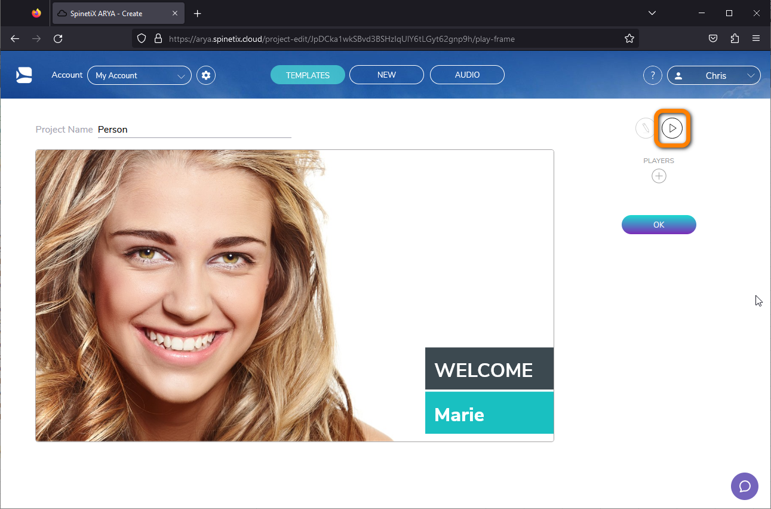Click the highlighted Play preview icon

[x=672, y=128]
